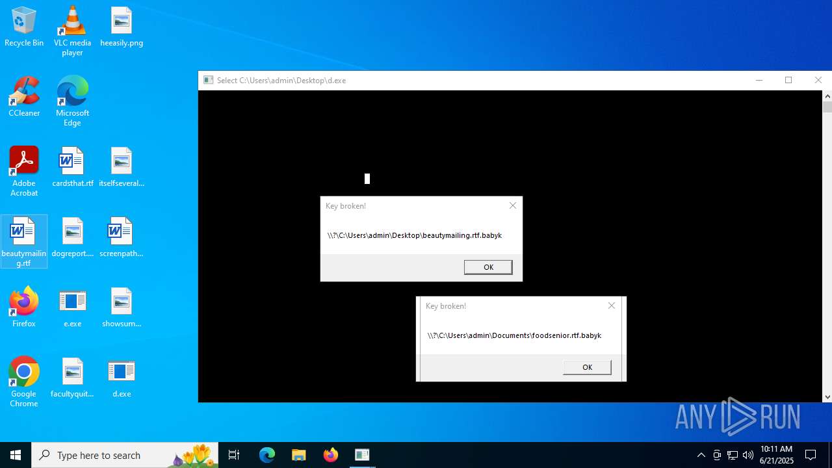Click the console scrollbar down arrow

click(x=827, y=396)
